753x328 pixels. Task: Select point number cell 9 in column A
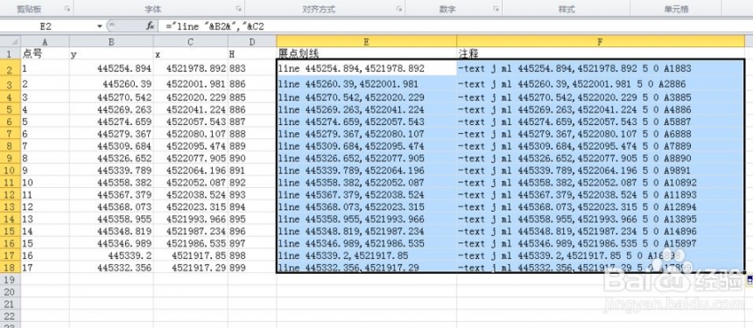click(46, 171)
